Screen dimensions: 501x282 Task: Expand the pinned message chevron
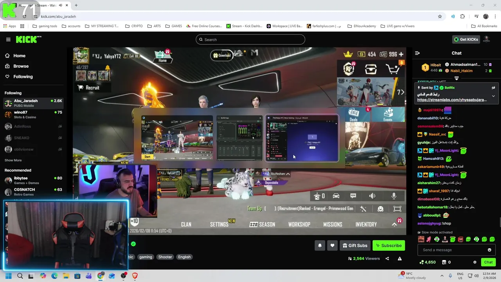tap(493, 96)
